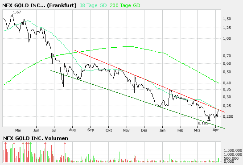This screenshot has height=165, width=243.
Task: Click the 0,25 price axis label
Action: click(227, 106)
